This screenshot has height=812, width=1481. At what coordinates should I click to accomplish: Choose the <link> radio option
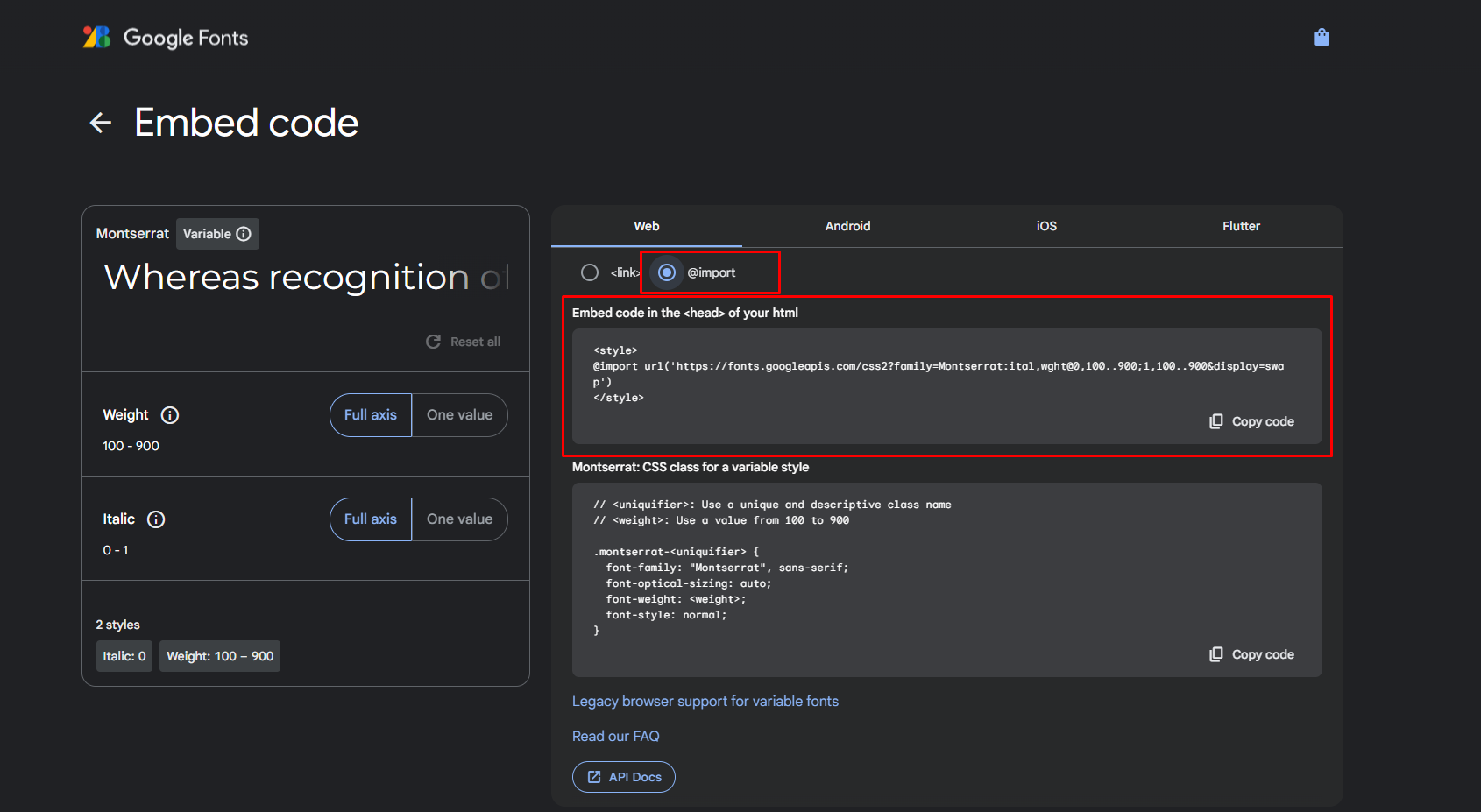(590, 272)
